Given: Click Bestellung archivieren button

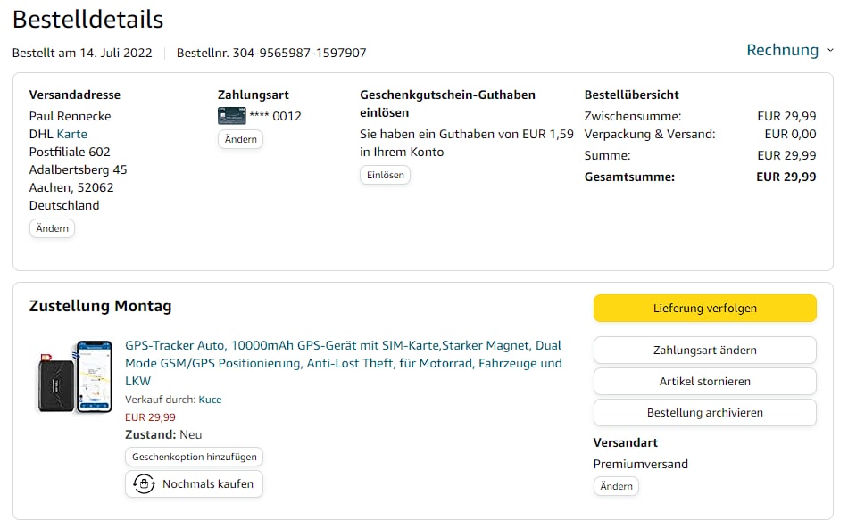Looking at the screenshot, I should tap(704, 413).
